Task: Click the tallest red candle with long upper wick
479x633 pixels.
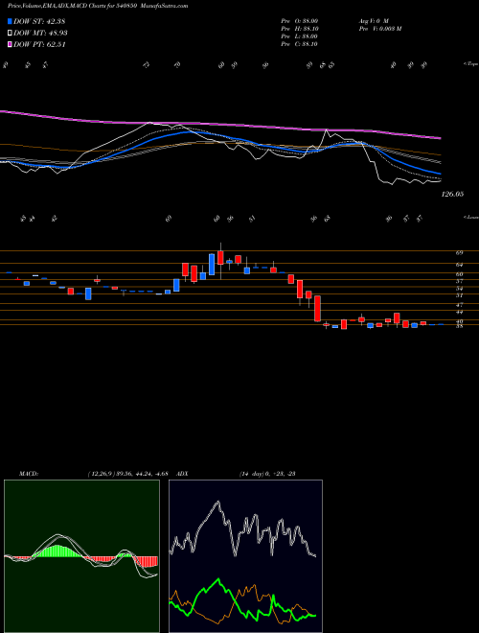Action: tap(220, 258)
